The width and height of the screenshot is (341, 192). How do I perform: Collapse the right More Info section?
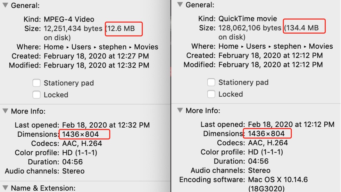pyautogui.click(x=180, y=110)
